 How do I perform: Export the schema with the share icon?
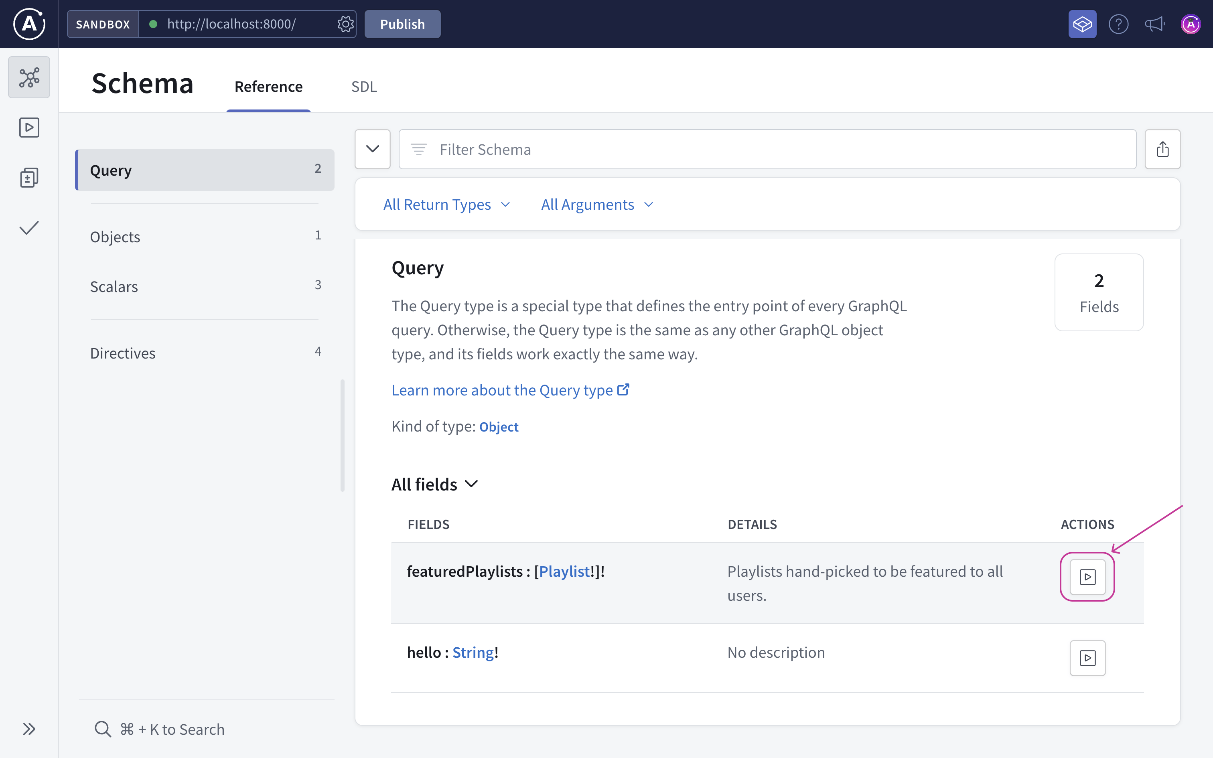(1163, 149)
